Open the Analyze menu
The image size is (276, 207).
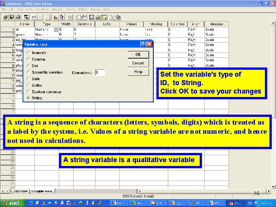57,9
